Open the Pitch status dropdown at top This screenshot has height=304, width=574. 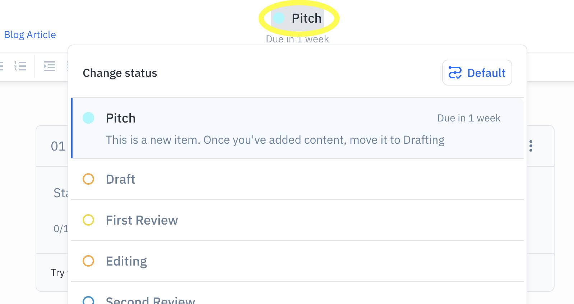click(x=298, y=18)
